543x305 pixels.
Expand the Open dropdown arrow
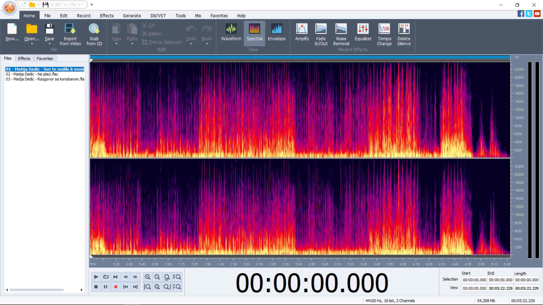pyautogui.click(x=32, y=44)
